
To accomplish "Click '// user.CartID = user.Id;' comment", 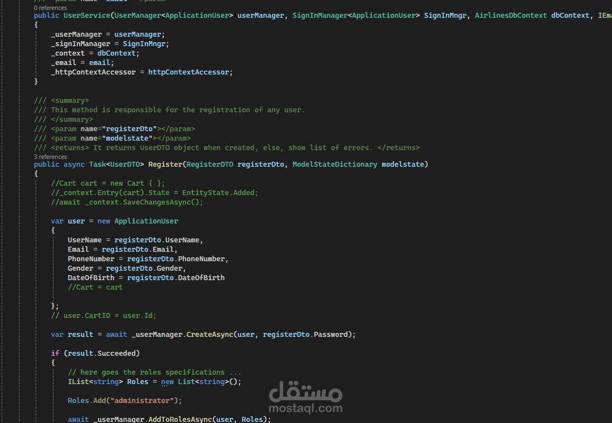I will coord(104,316).
